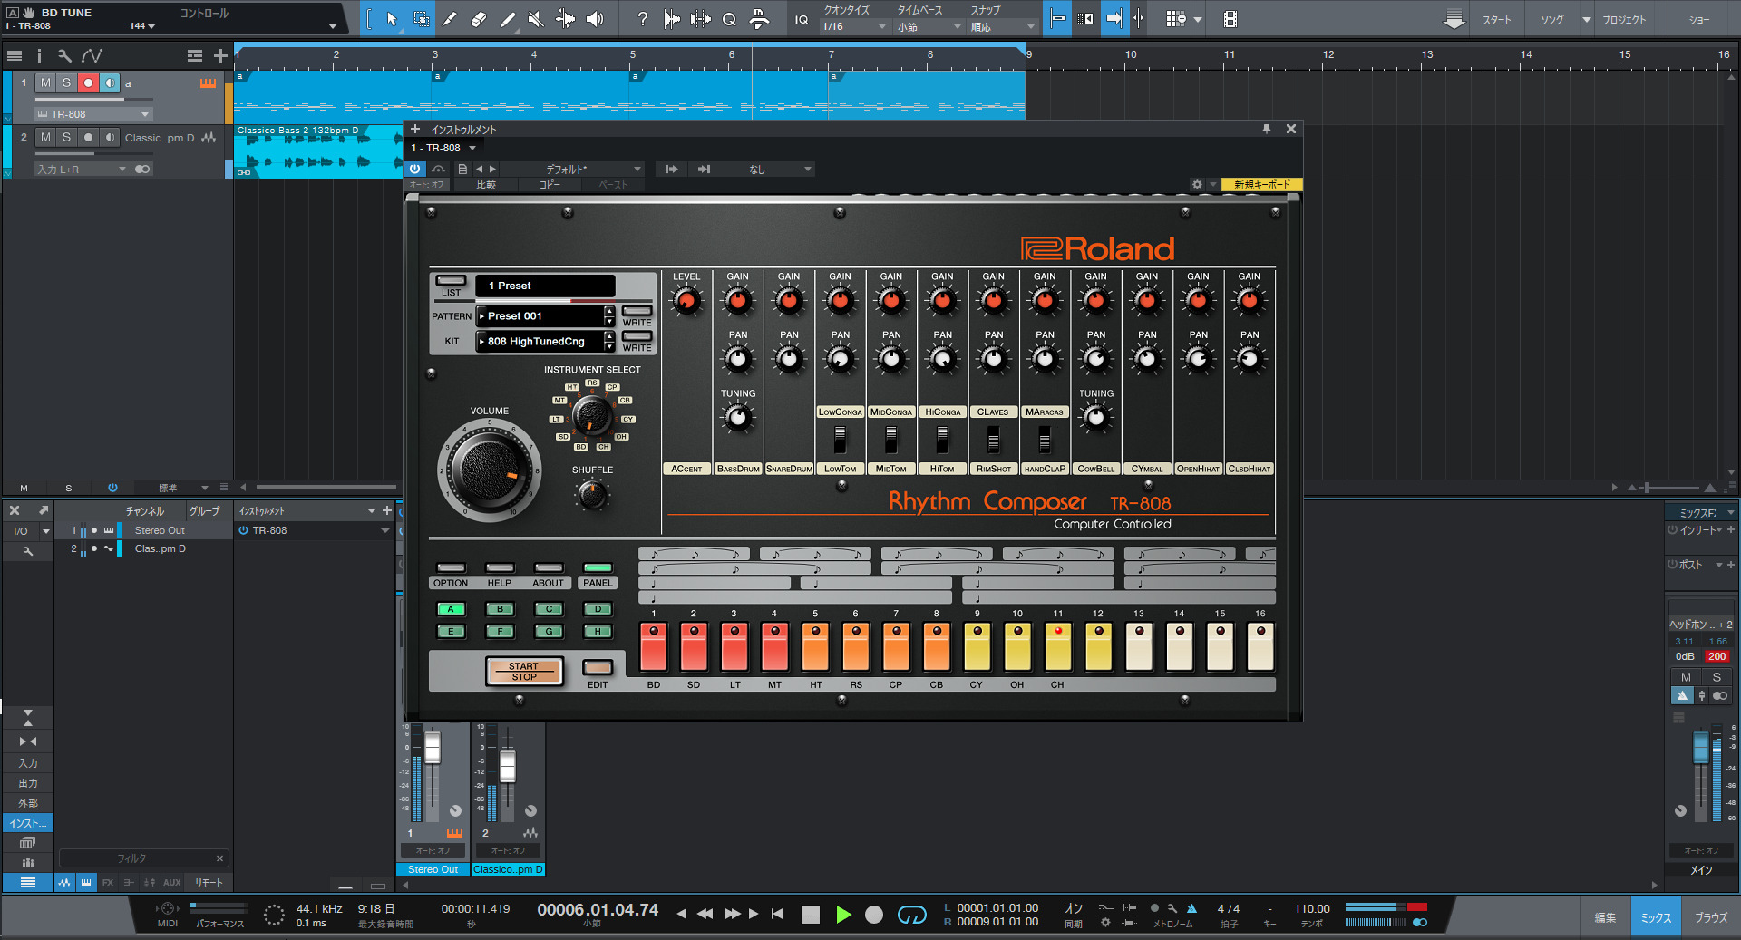Open track list icon
Image resolution: width=1741 pixels, height=940 pixels.
tap(14, 56)
